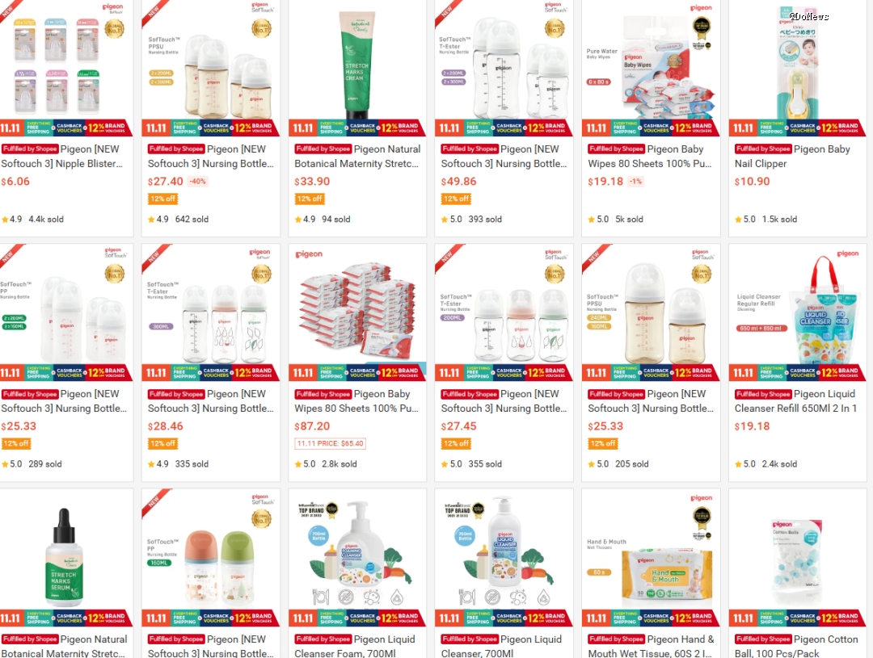Click the 12% off badge under $27.40
873x658 pixels.
tap(162, 199)
